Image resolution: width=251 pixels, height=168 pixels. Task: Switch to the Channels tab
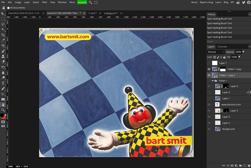(x=222, y=47)
